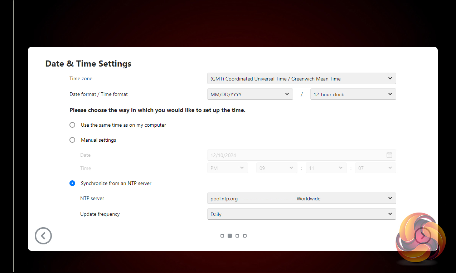Open the hour dropdown showing 09
Screen dimensions: 456x273
(277, 168)
